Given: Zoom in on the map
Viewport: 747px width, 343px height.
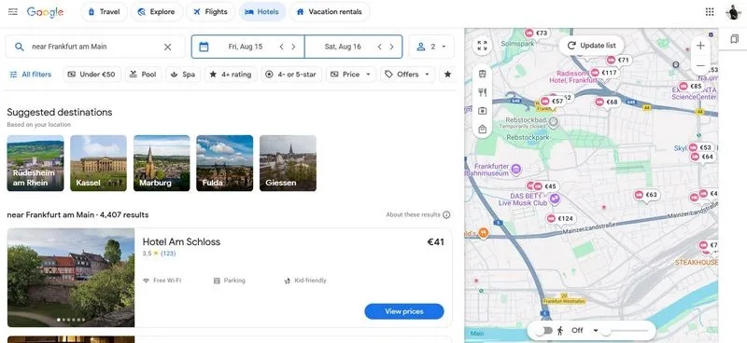Looking at the screenshot, I should 700,46.
